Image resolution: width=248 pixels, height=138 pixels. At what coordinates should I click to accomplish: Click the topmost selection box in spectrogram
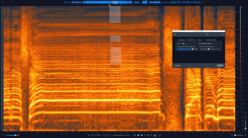(115, 15)
